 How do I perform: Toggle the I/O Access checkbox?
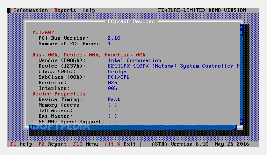[x=113, y=111]
